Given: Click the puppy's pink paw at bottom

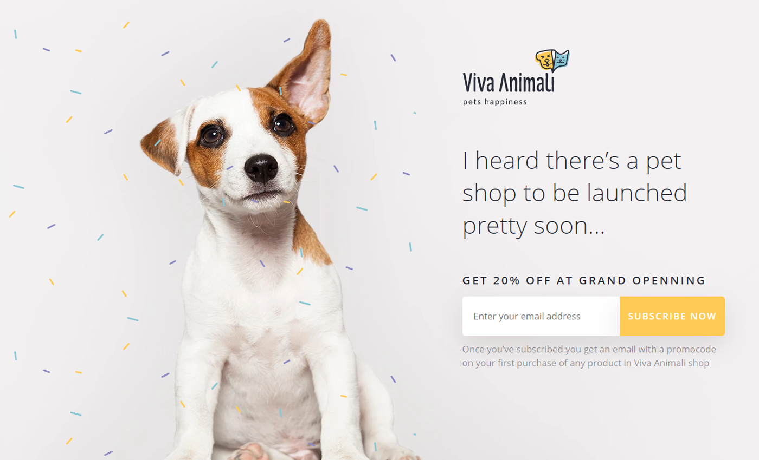Looking at the screenshot, I should pos(249,451).
